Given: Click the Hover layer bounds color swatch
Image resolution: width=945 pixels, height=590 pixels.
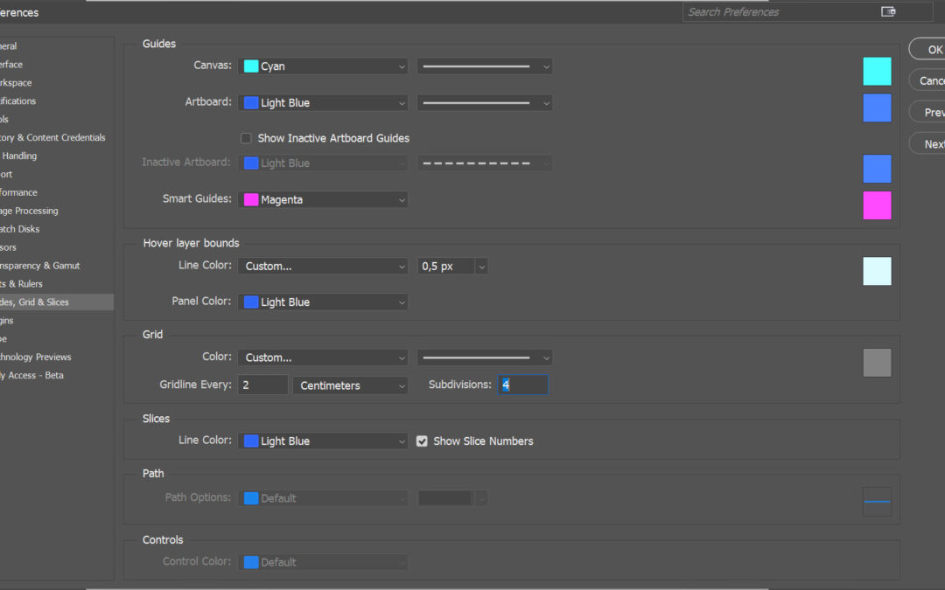Looking at the screenshot, I should tap(877, 271).
